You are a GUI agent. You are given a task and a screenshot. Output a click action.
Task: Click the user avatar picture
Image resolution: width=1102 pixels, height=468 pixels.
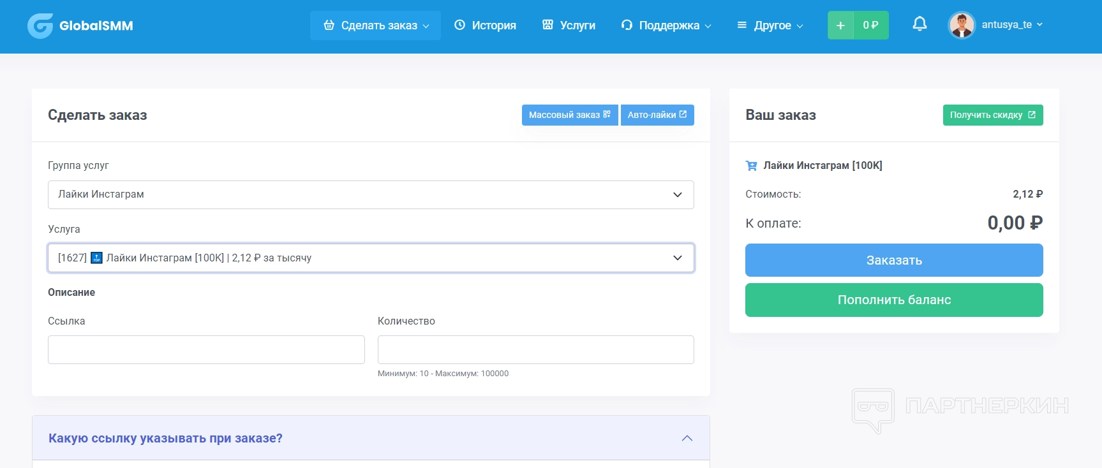point(961,26)
